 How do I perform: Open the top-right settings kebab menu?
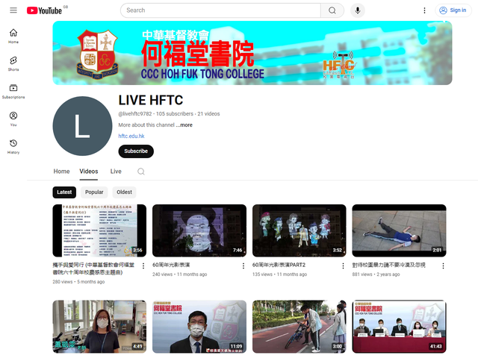tap(425, 10)
